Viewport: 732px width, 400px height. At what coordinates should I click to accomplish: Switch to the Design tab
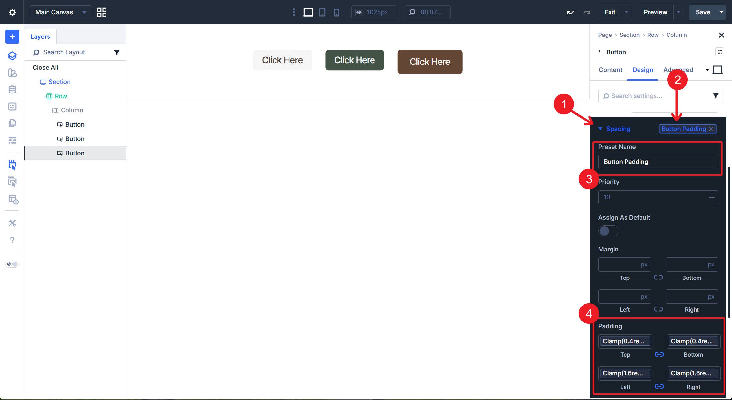tap(643, 70)
